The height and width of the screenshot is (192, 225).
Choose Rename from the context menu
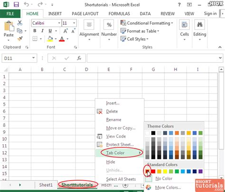pyautogui.click(x=120, y=119)
